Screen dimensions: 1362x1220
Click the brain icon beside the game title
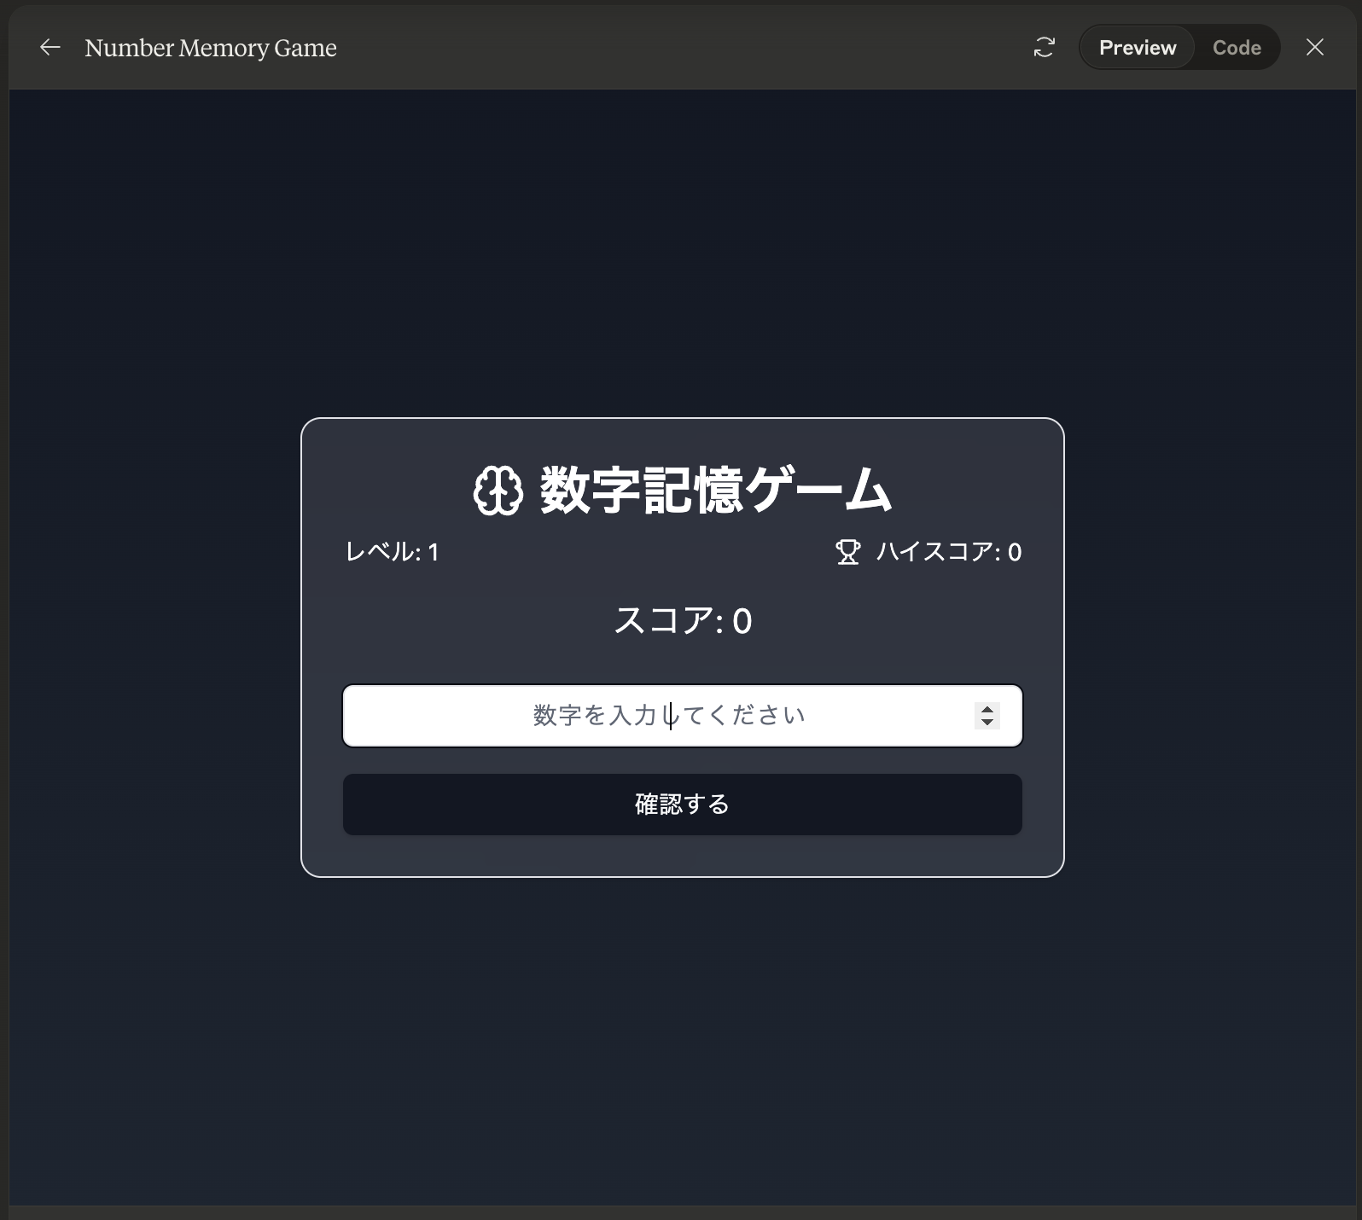tap(498, 491)
